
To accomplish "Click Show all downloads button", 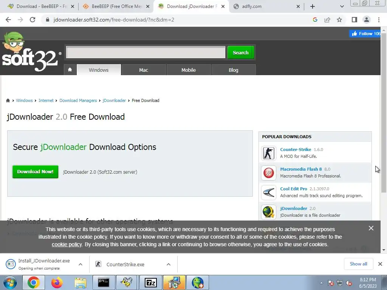I will (x=358, y=264).
